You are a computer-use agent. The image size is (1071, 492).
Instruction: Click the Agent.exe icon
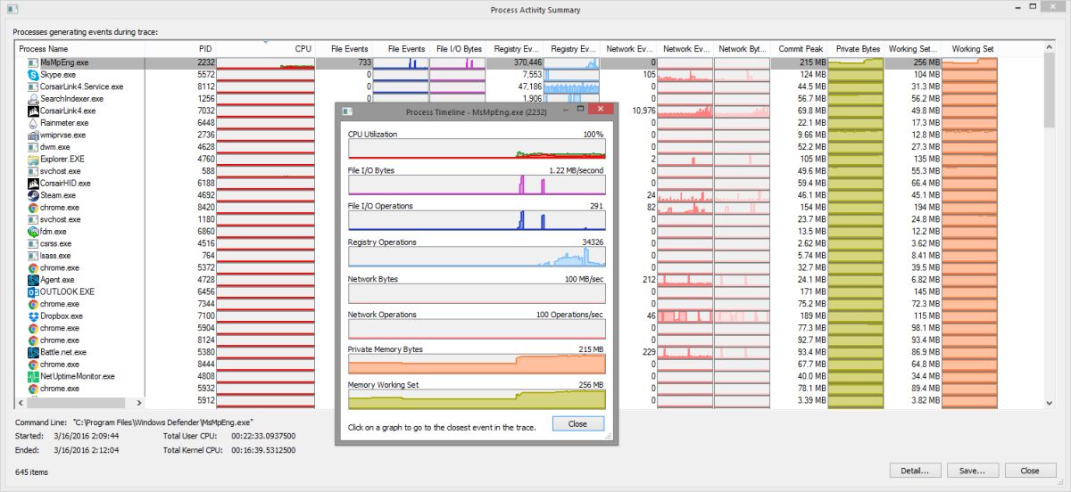tap(32, 280)
